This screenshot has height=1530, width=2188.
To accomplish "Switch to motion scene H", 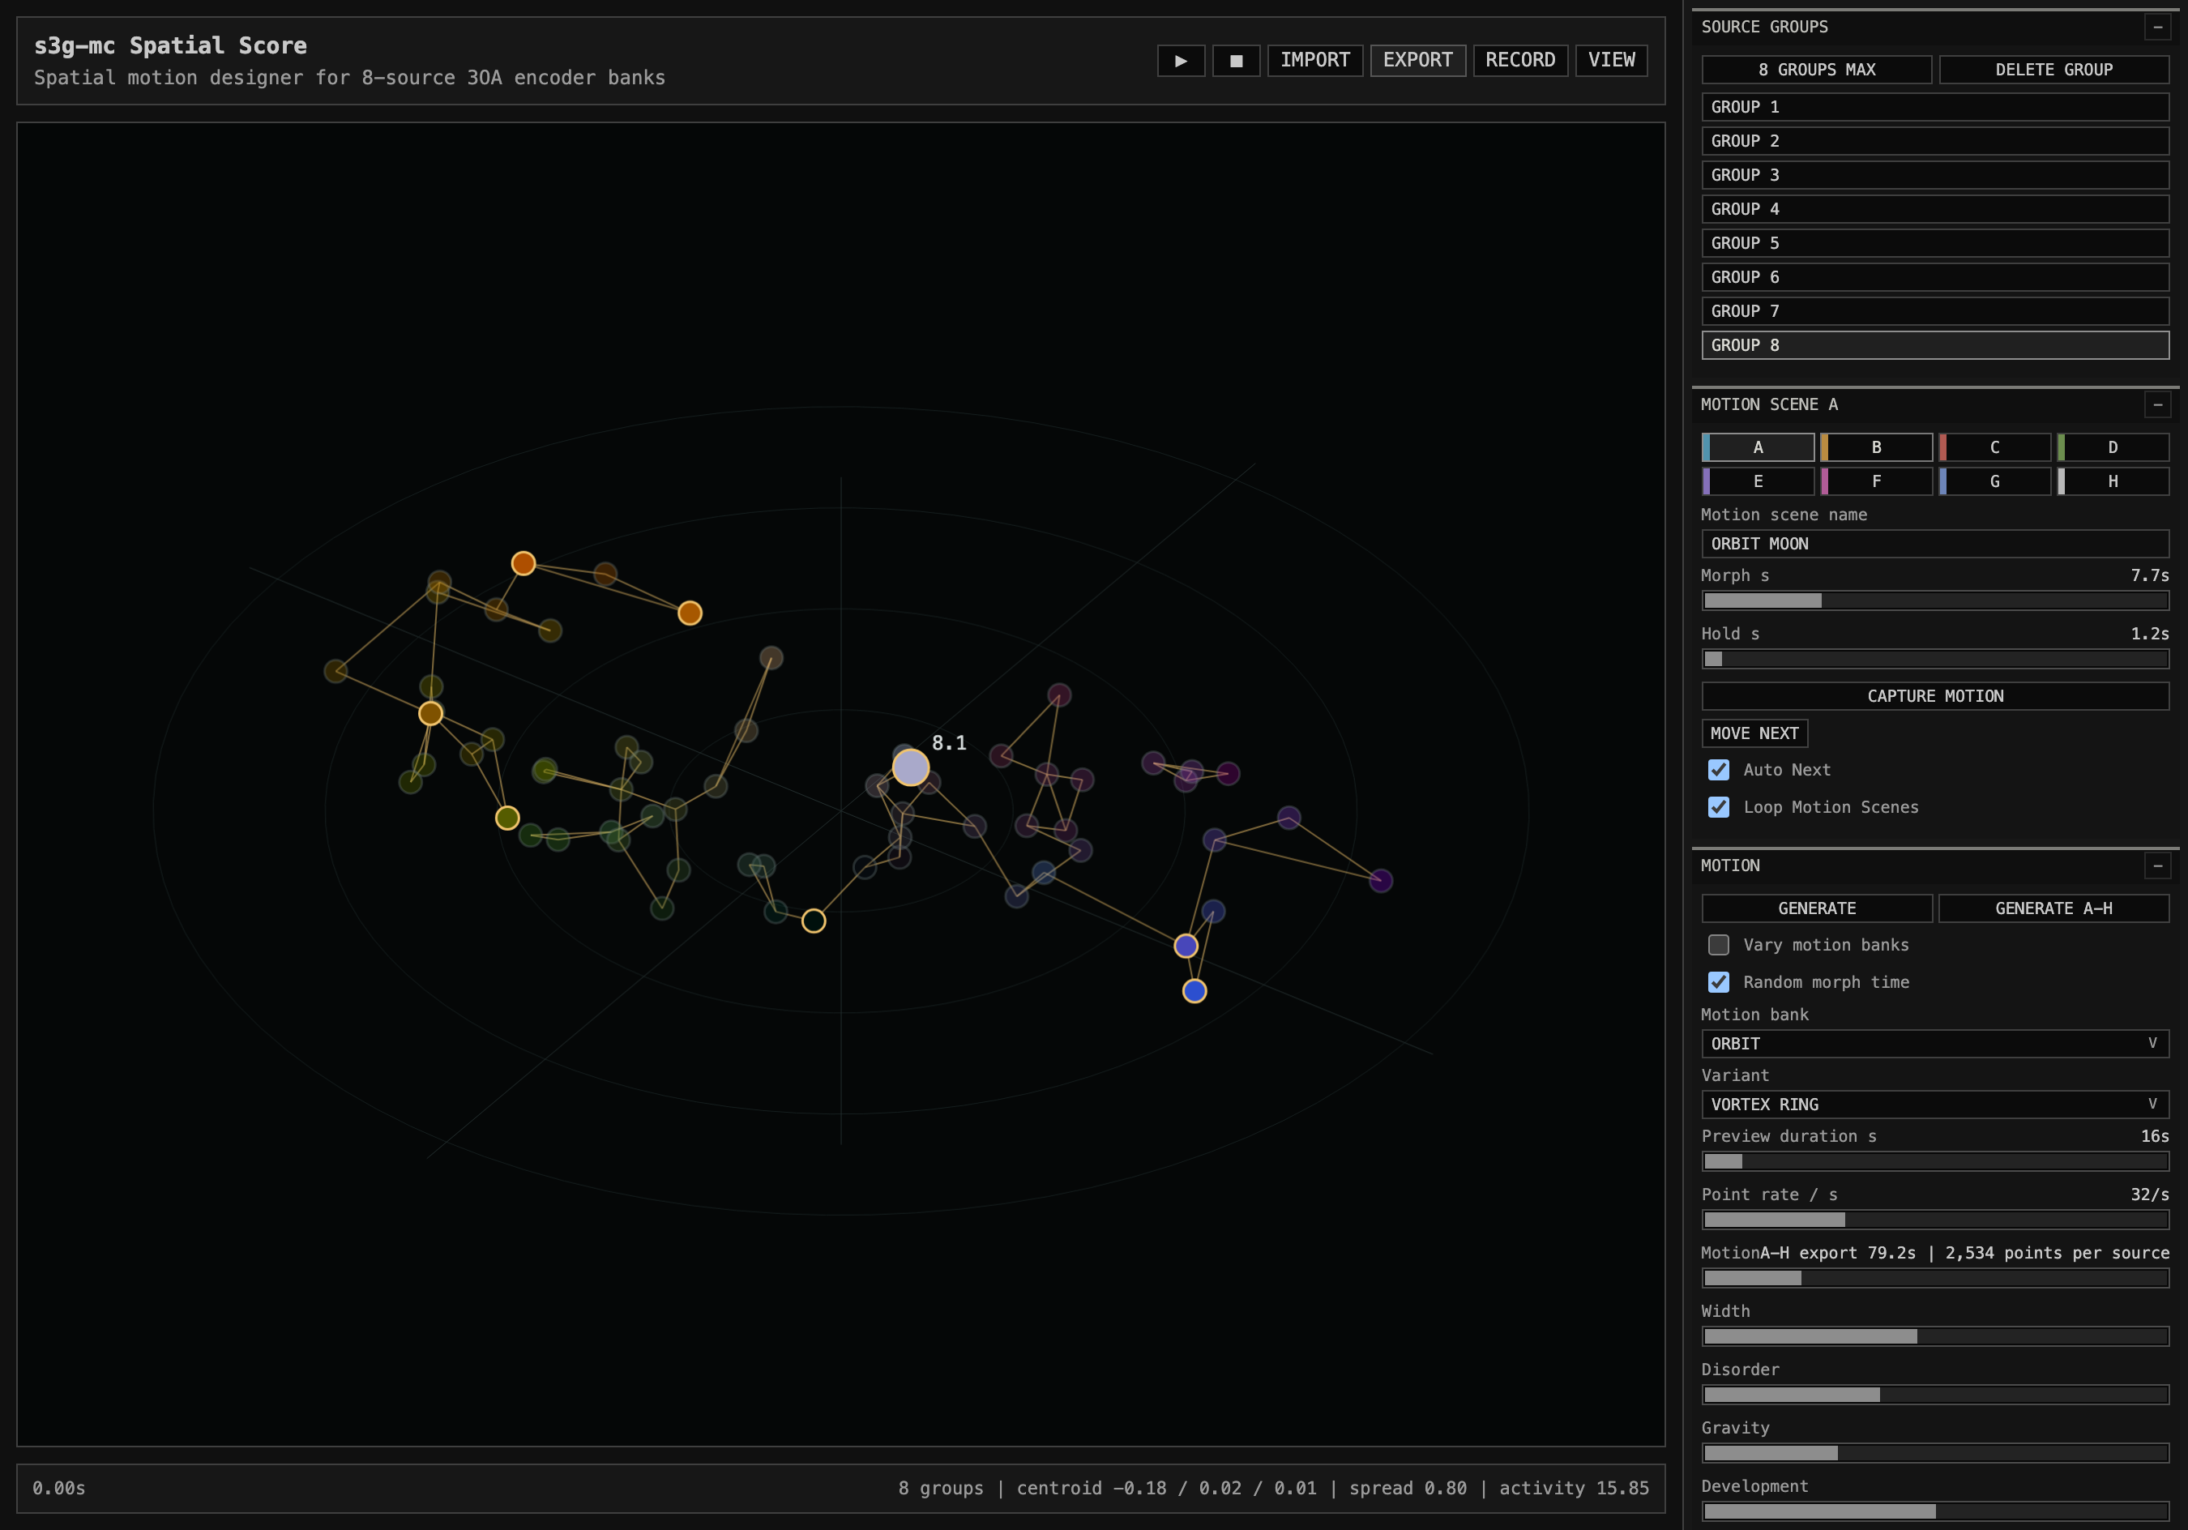I will click(2113, 481).
